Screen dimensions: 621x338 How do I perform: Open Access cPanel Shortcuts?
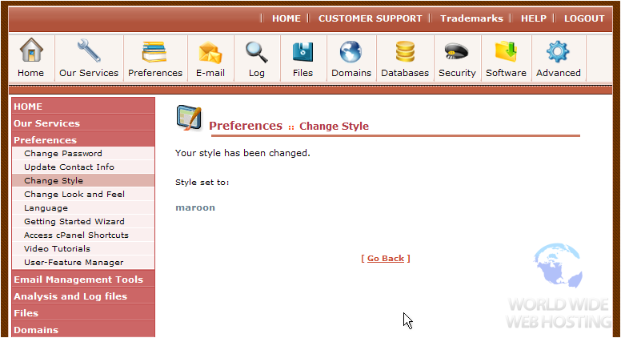click(x=83, y=235)
